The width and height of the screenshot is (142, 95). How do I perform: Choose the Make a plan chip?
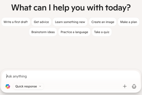point(128,22)
